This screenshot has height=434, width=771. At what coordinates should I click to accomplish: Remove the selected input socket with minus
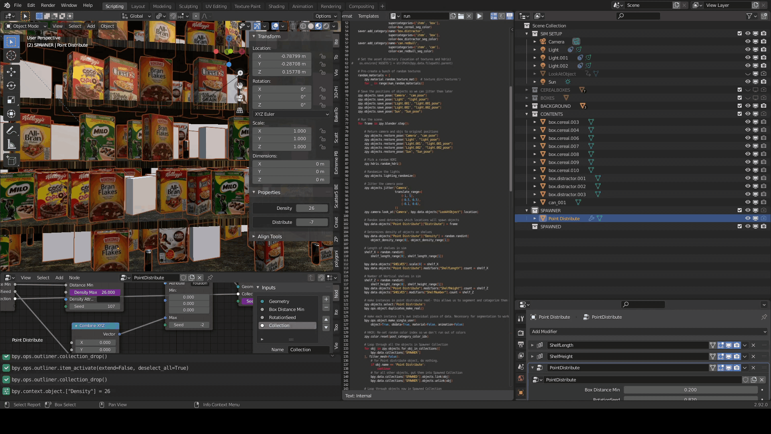pos(326,307)
